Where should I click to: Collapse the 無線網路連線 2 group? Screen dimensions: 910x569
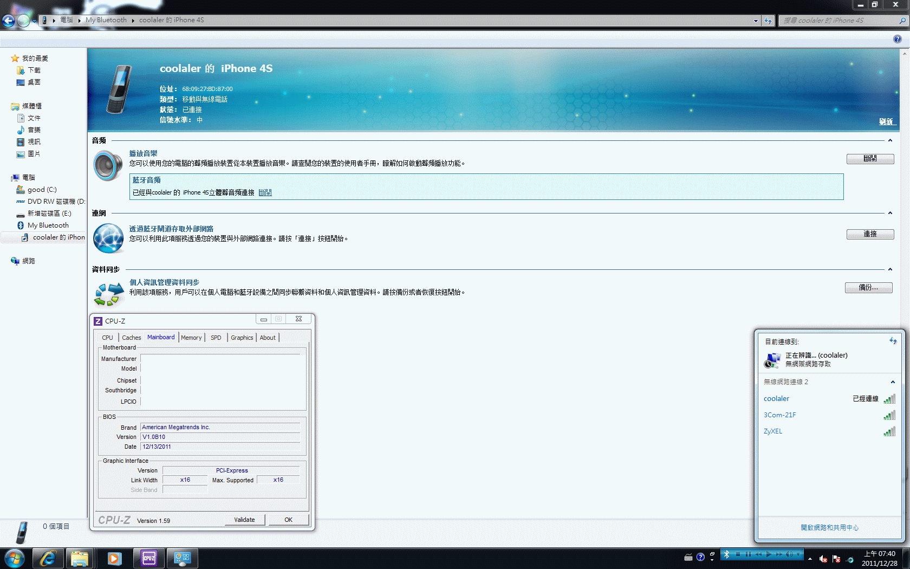point(893,382)
